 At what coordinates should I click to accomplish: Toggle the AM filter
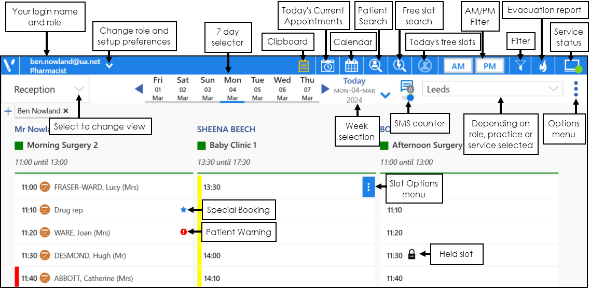pos(458,66)
